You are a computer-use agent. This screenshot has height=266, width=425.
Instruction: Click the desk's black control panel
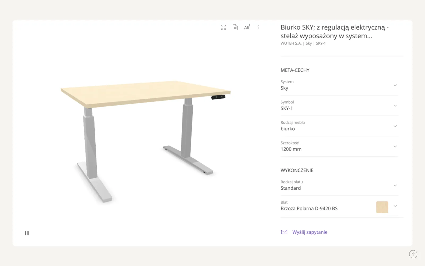tap(218, 97)
